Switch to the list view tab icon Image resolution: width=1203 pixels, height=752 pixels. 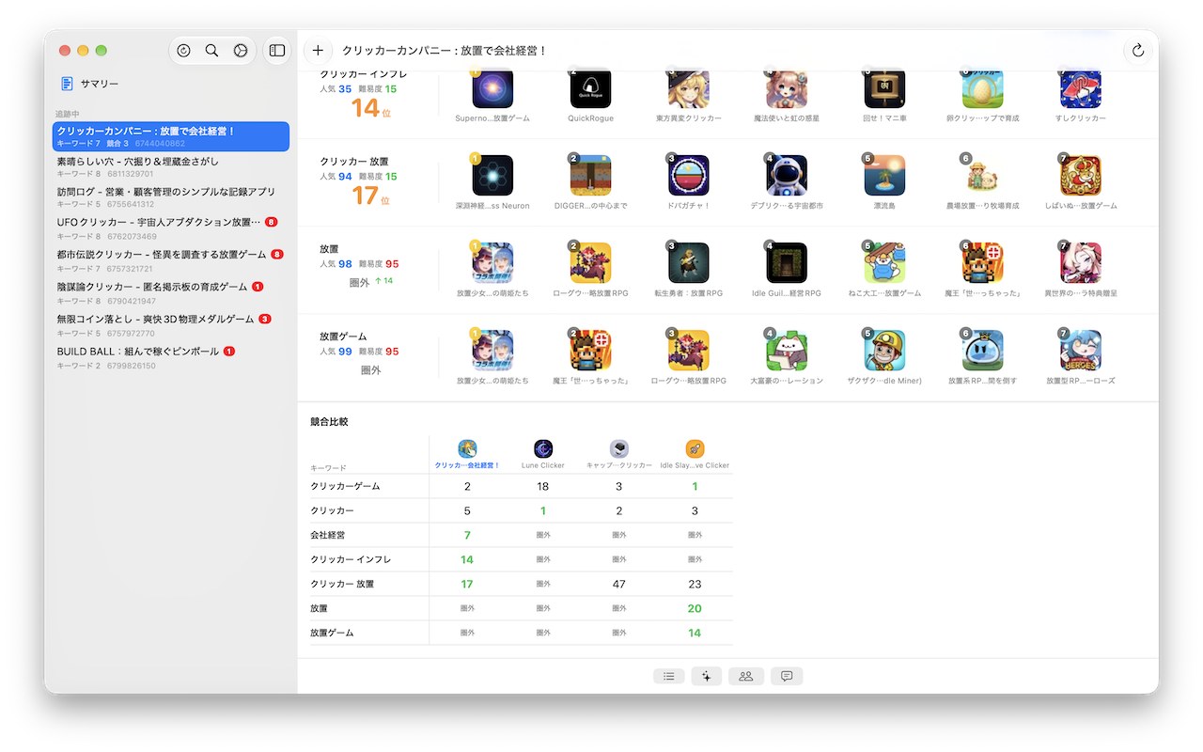click(x=668, y=676)
